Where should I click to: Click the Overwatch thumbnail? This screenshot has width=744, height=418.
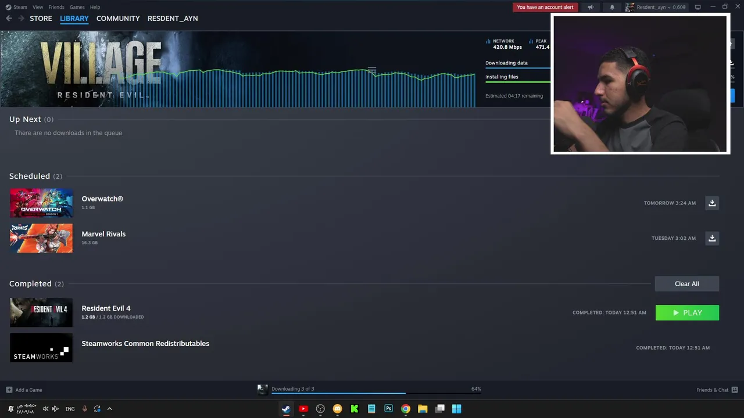coord(41,203)
